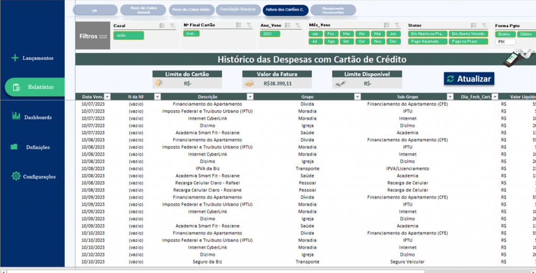Click the Atualizar button
The height and width of the screenshot is (273, 536).
(x=469, y=79)
